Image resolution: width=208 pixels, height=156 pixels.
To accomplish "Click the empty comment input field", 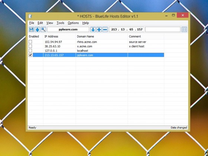I will pyautogui.click(x=163, y=29).
